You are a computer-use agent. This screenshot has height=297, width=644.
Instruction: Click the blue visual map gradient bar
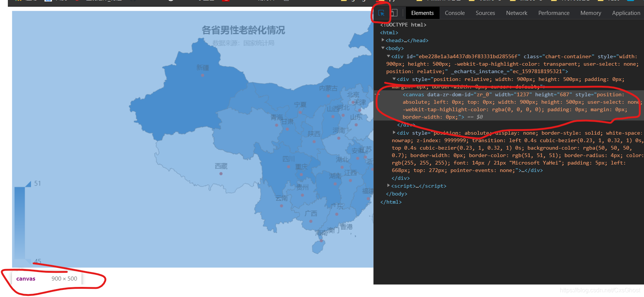click(x=19, y=222)
